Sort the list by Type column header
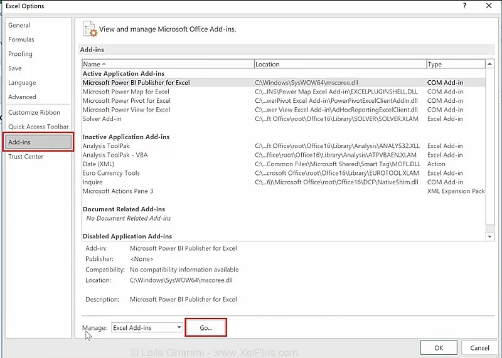502x358 pixels. click(456, 64)
